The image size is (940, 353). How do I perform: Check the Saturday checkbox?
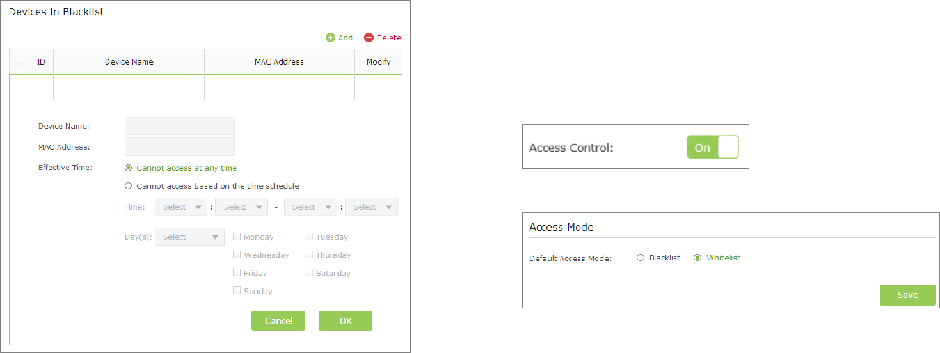[309, 272]
